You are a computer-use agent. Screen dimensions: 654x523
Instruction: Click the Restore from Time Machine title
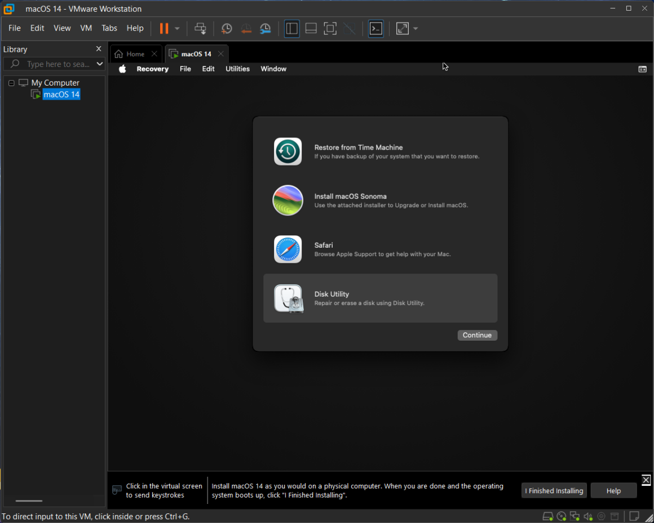click(x=359, y=147)
